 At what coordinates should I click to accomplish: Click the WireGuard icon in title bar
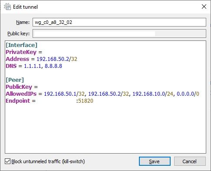pyautogui.click(x=7, y=7)
